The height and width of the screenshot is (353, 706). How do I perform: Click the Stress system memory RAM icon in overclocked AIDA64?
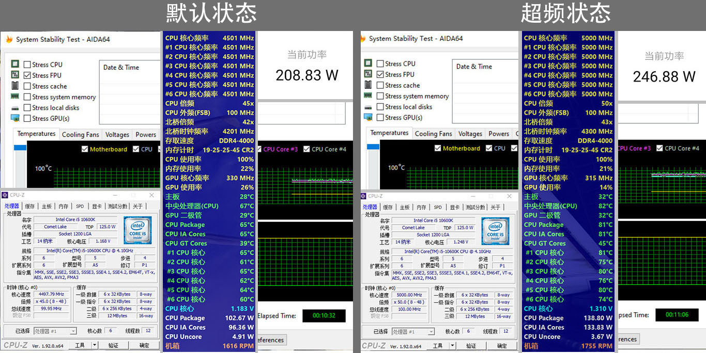coord(368,95)
